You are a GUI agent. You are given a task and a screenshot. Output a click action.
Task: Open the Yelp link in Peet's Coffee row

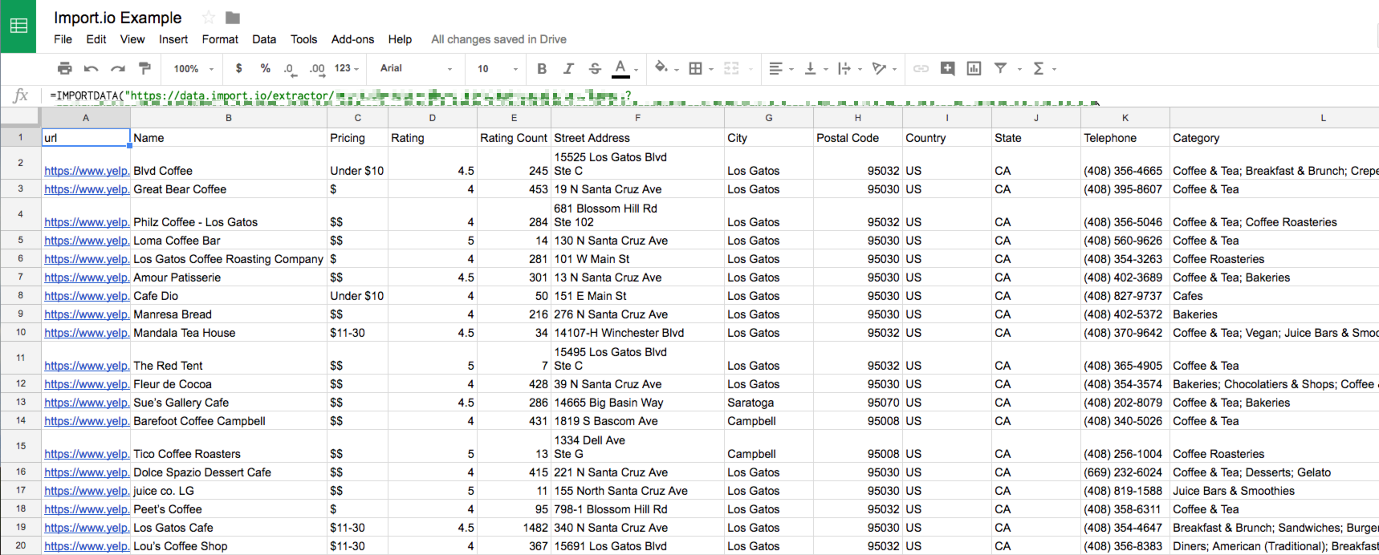87,509
